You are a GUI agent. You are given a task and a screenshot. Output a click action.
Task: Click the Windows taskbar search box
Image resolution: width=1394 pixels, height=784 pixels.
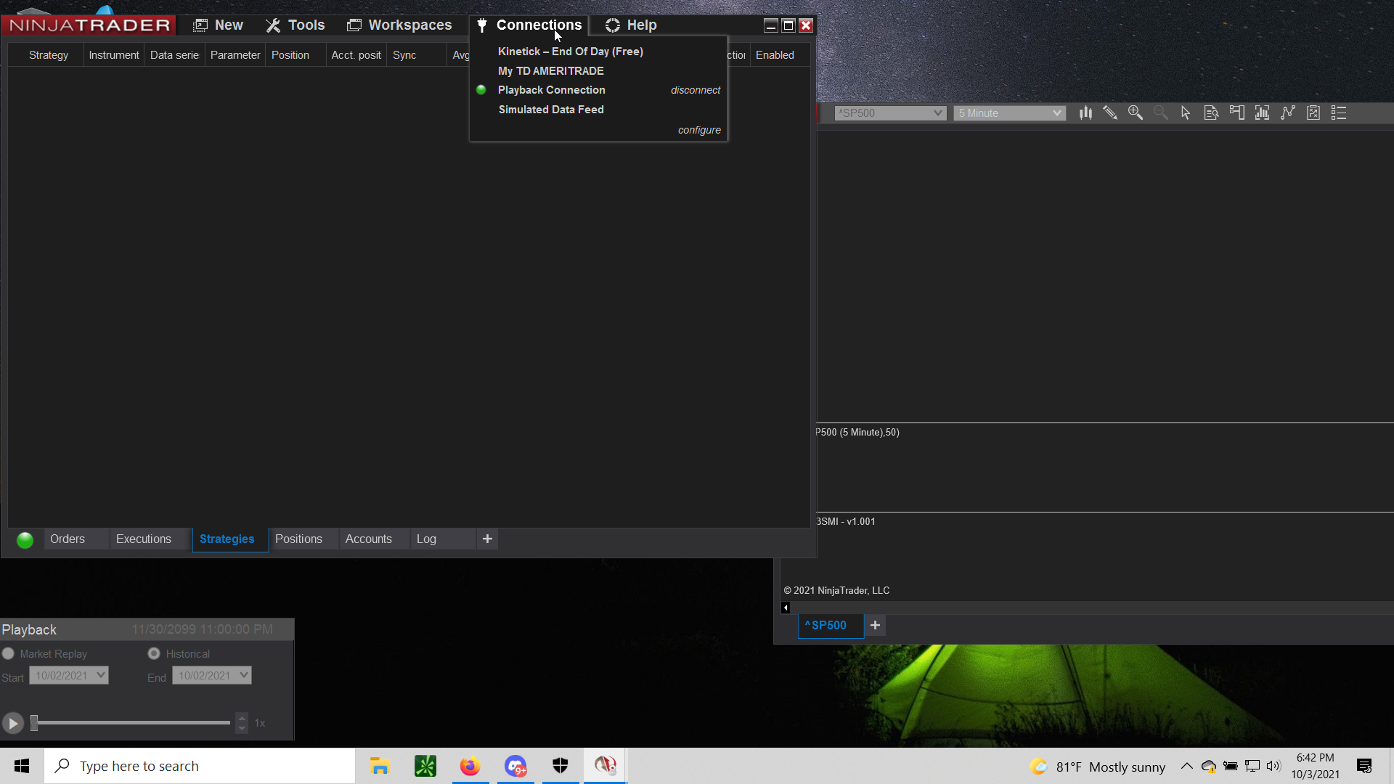click(x=200, y=767)
